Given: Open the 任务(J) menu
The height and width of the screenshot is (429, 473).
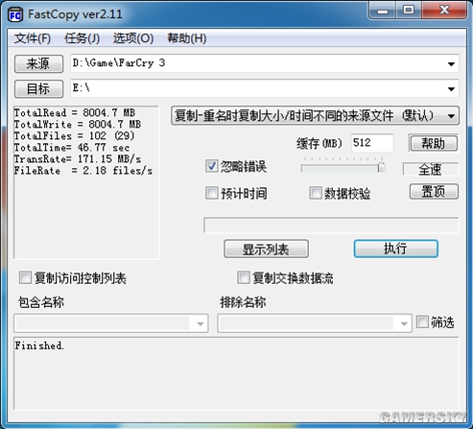Looking at the screenshot, I should pos(82,38).
